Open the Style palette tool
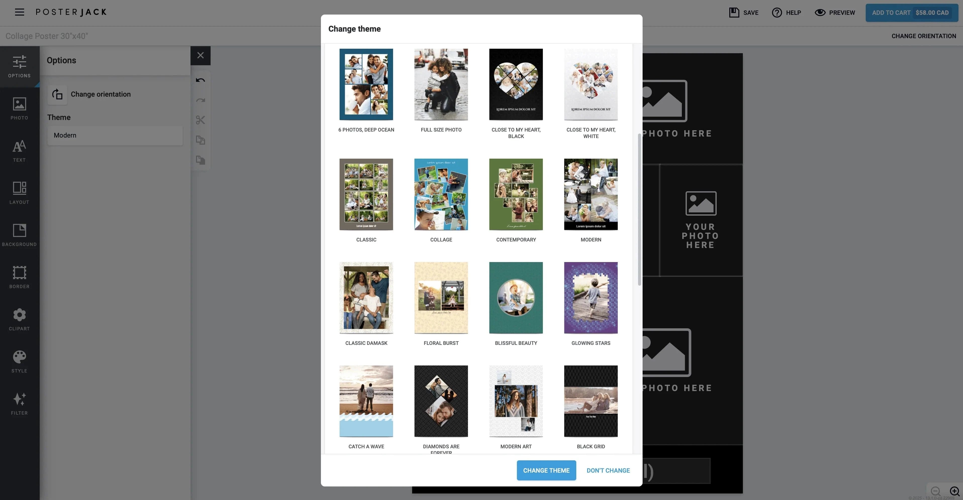The image size is (963, 500). (19, 362)
